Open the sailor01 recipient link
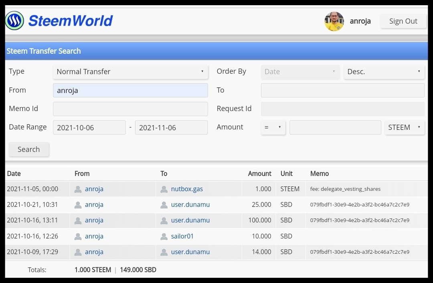 coord(182,237)
